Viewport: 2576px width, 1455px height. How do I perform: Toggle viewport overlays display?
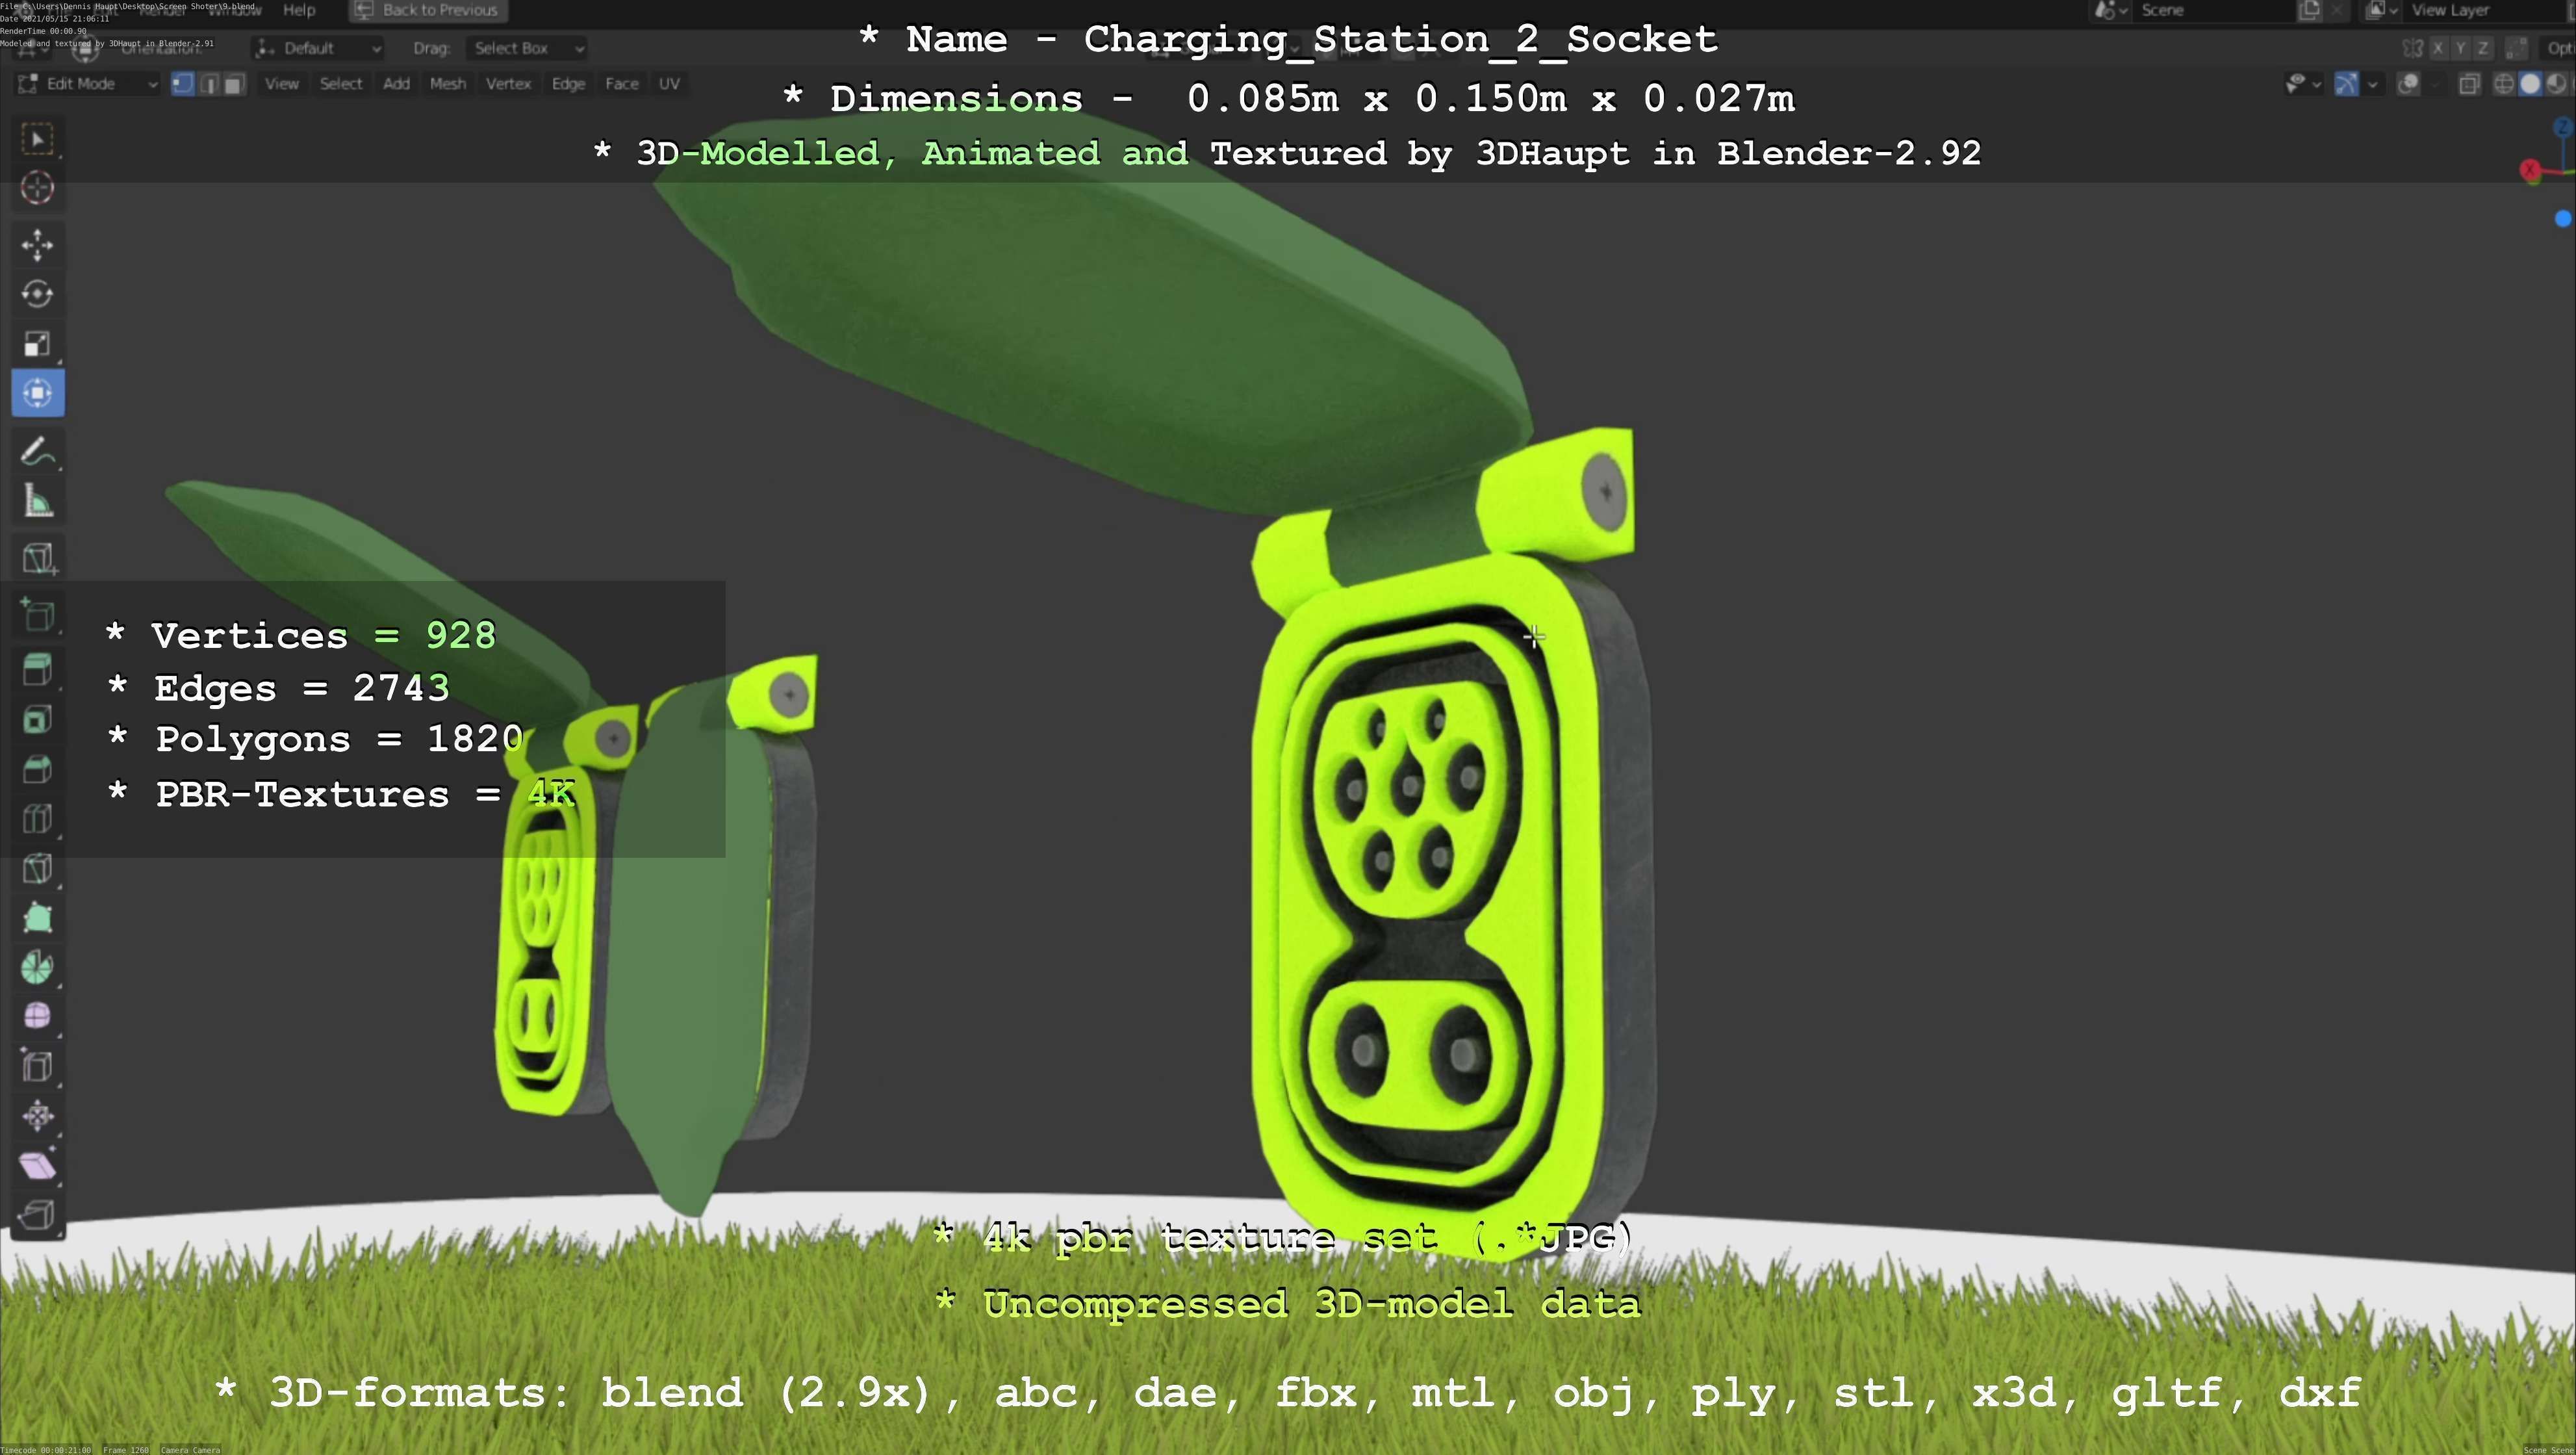tap(2408, 84)
